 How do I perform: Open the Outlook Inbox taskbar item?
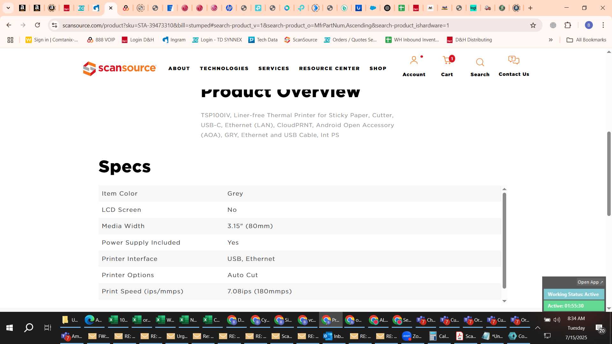[333, 336]
